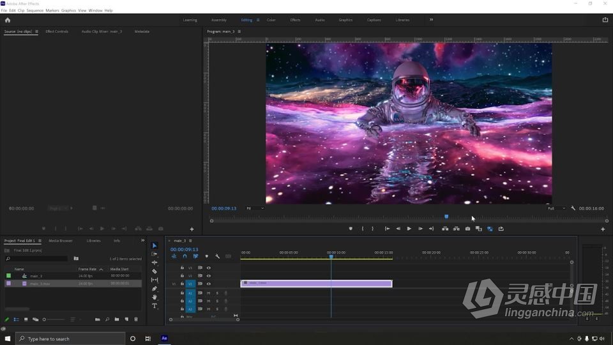Toggle Linked Selection in Timeline
This screenshot has width=613, height=345.
196,256
